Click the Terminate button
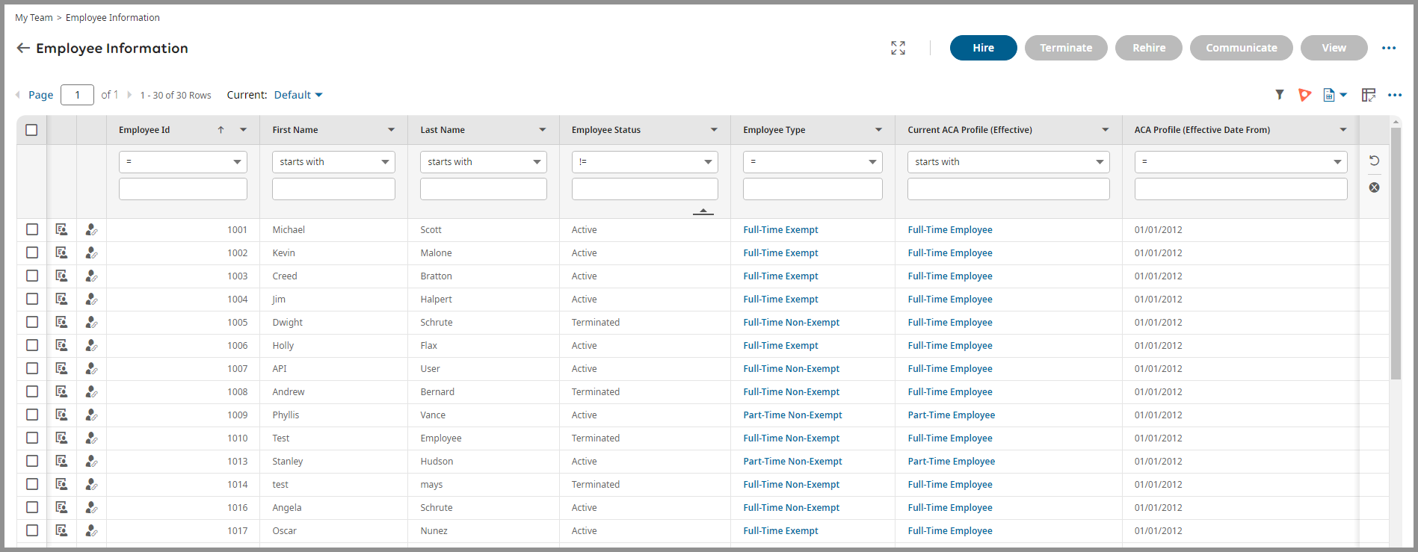Viewport: 1418px width, 552px height. click(1066, 48)
